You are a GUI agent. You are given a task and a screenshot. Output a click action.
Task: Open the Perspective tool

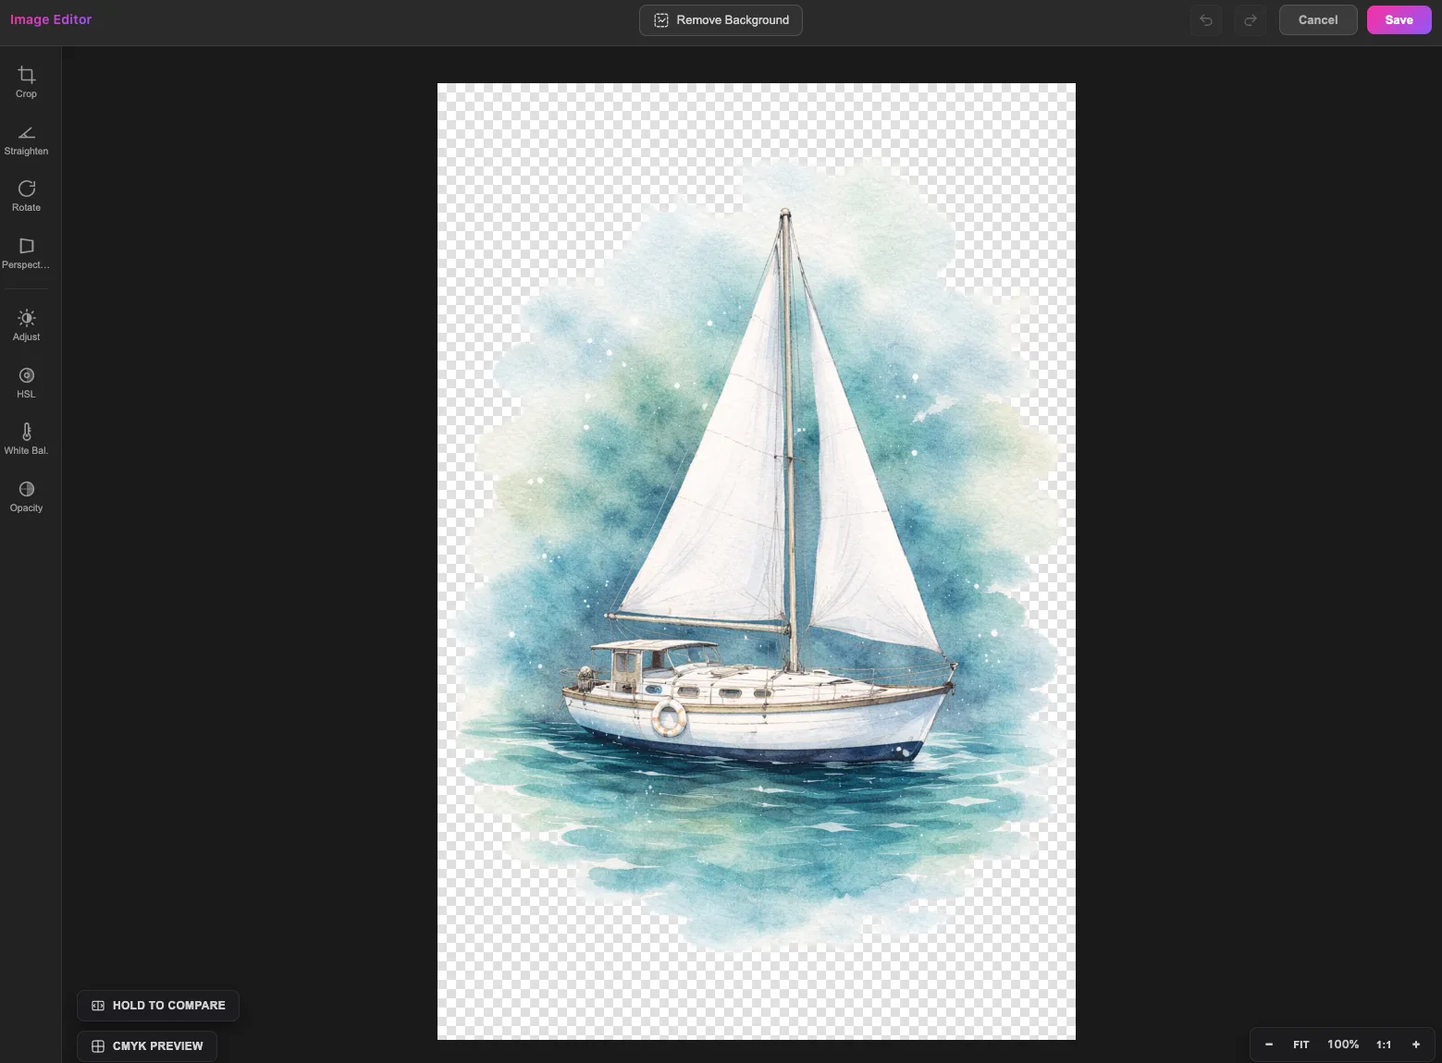pos(26,253)
